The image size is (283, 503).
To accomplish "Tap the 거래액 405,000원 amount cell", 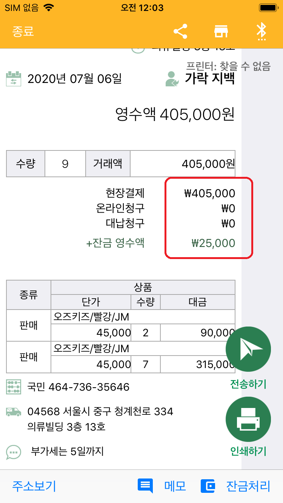I will click(x=183, y=164).
